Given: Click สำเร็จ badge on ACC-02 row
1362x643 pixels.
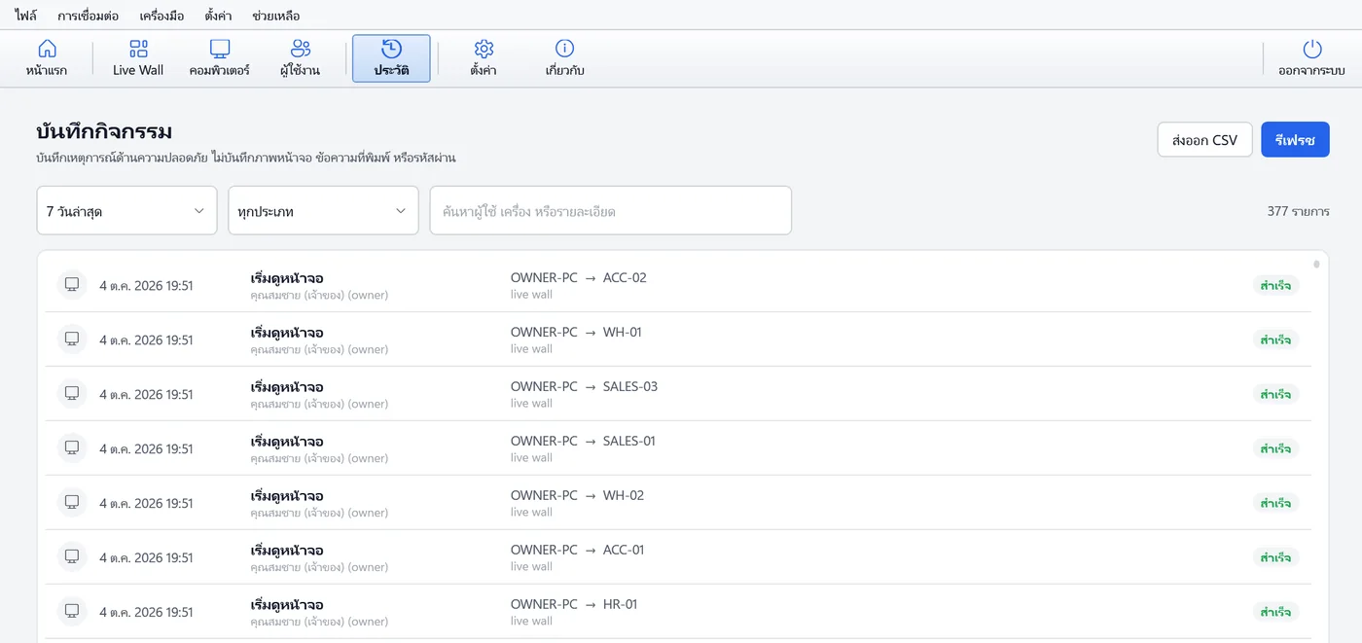Looking at the screenshot, I should tap(1275, 285).
